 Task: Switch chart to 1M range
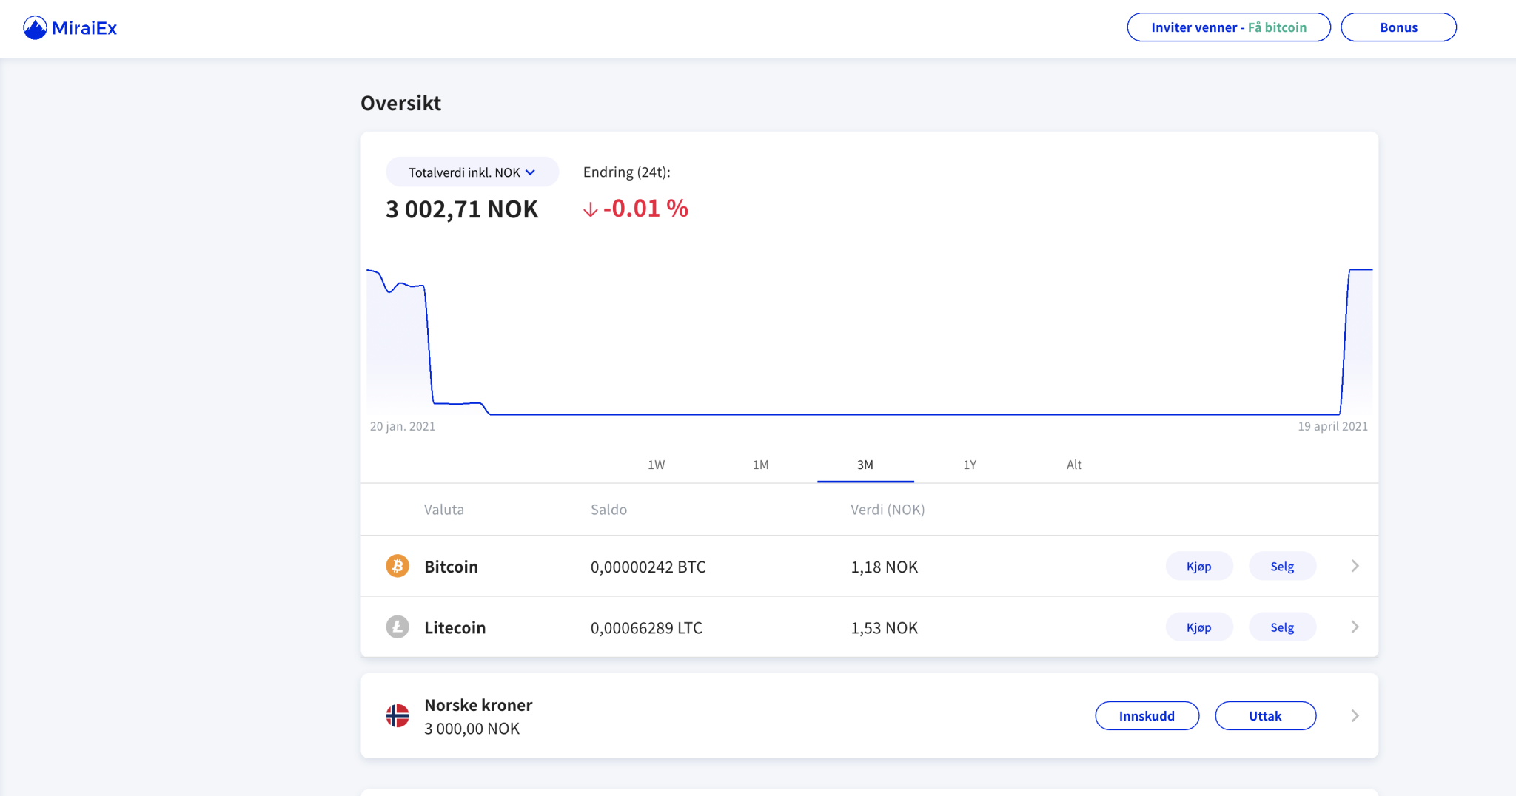click(x=760, y=465)
